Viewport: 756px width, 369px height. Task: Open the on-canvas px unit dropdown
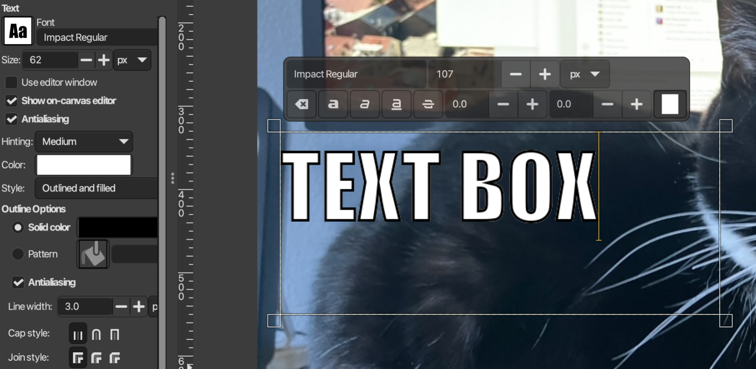(x=585, y=74)
